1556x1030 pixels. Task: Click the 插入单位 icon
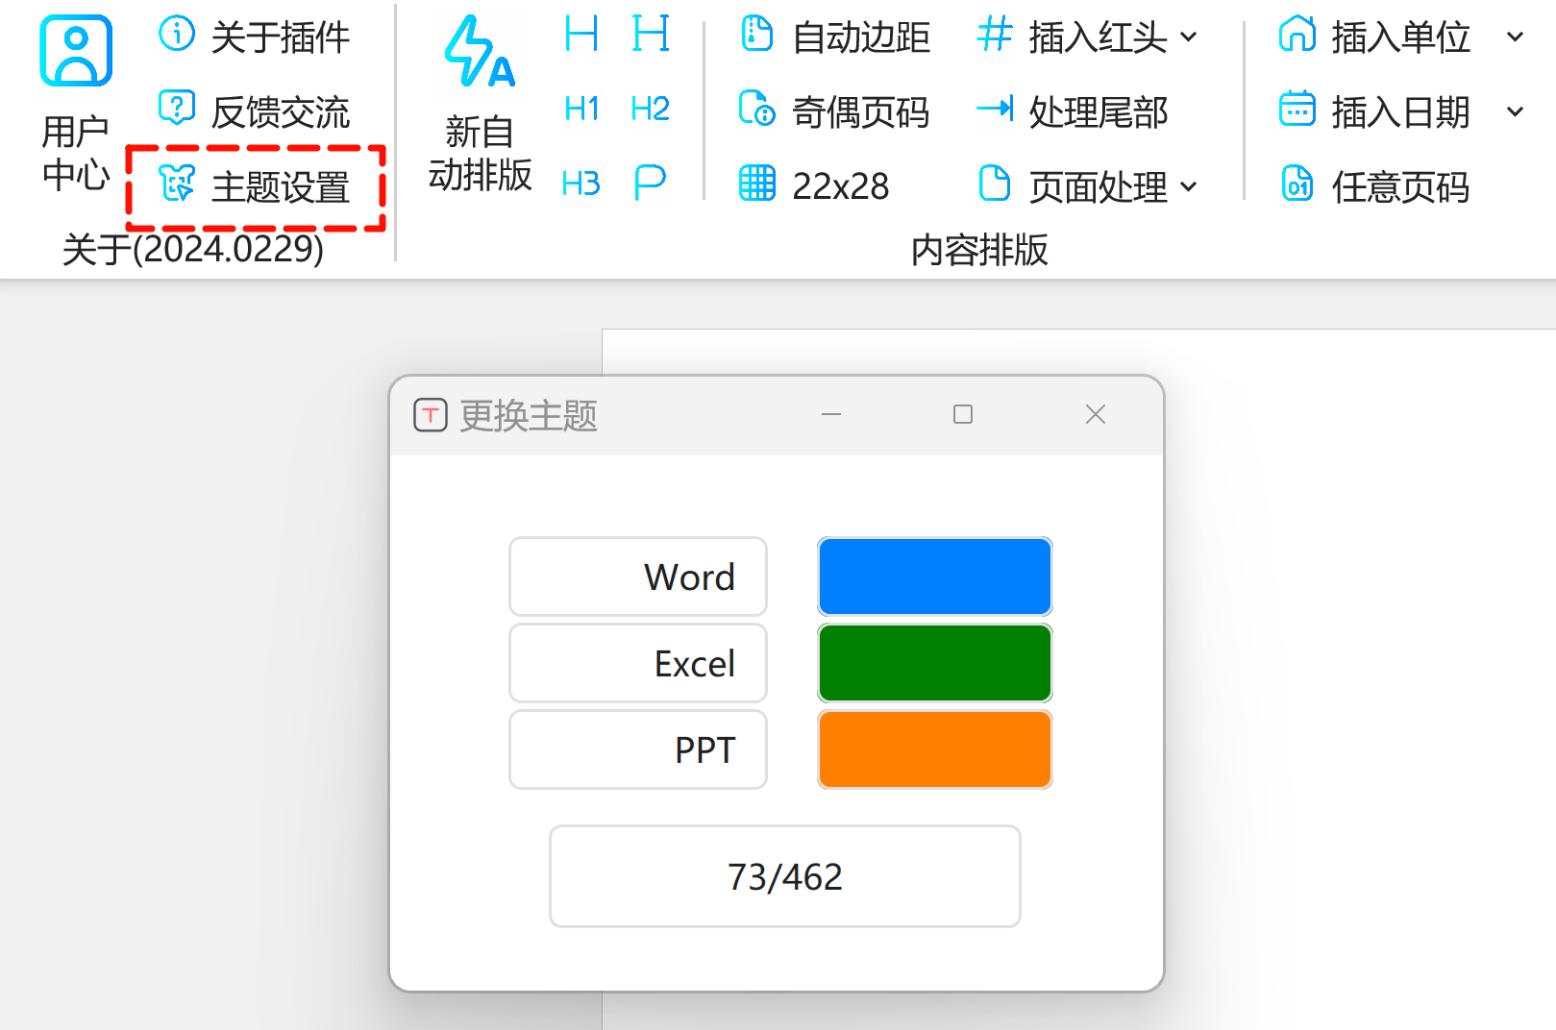point(1297,34)
